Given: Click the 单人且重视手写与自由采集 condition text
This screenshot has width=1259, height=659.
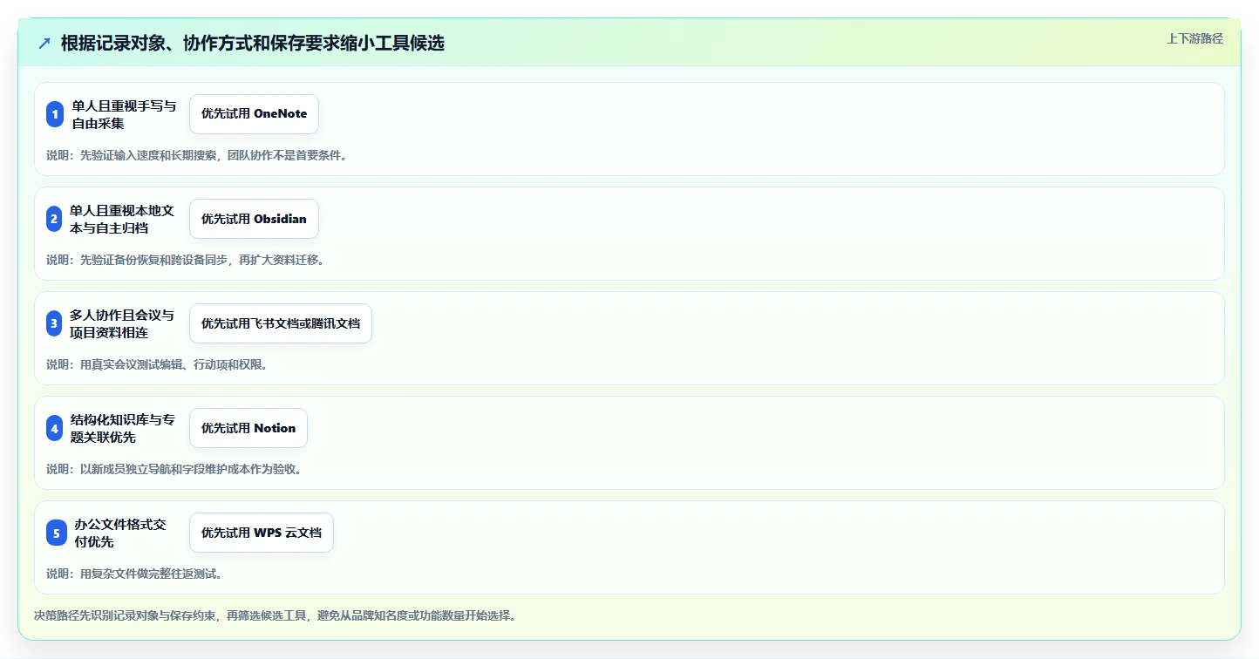Looking at the screenshot, I should point(124,114).
